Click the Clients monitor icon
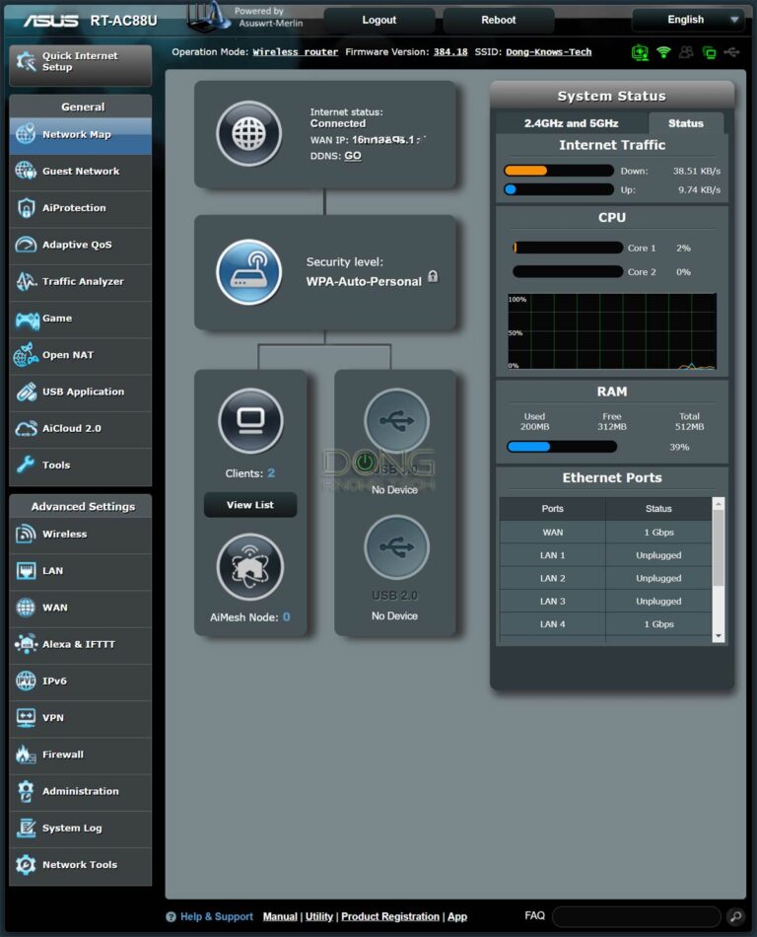This screenshot has width=757, height=937. (250, 421)
